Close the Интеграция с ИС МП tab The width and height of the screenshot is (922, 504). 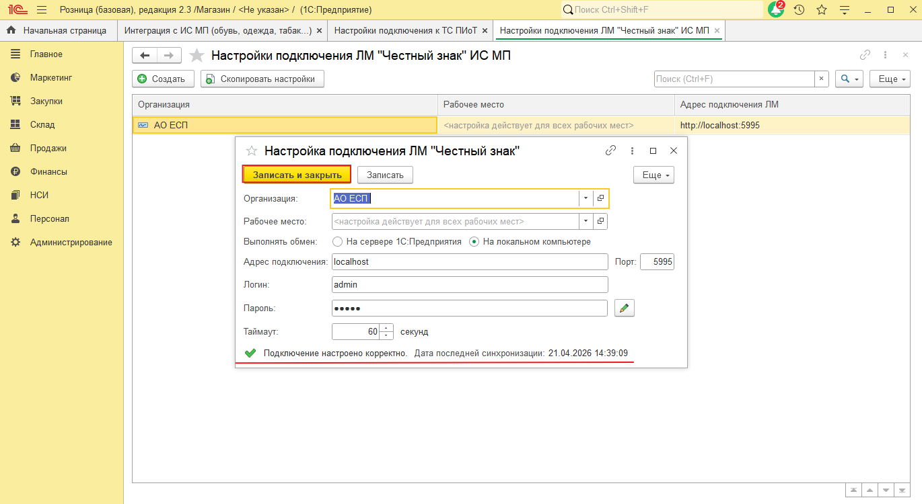(x=319, y=30)
